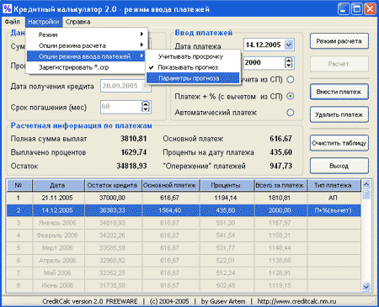The width and height of the screenshot is (379, 307).
Task: Click http://www.creditcalc.nm.ru in status bar
Action: tap(296, 302)
